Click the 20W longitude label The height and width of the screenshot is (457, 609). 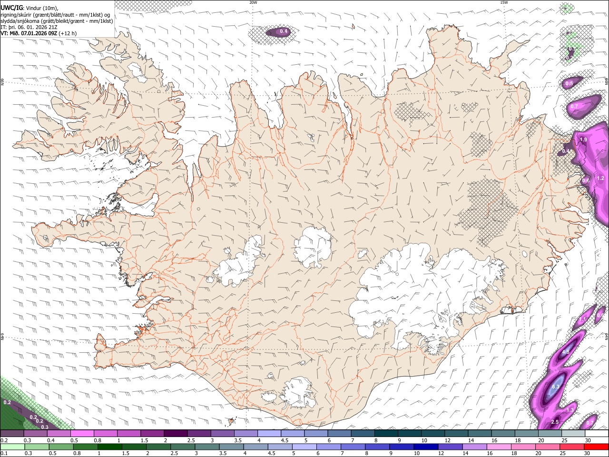(x=253, y=2)
